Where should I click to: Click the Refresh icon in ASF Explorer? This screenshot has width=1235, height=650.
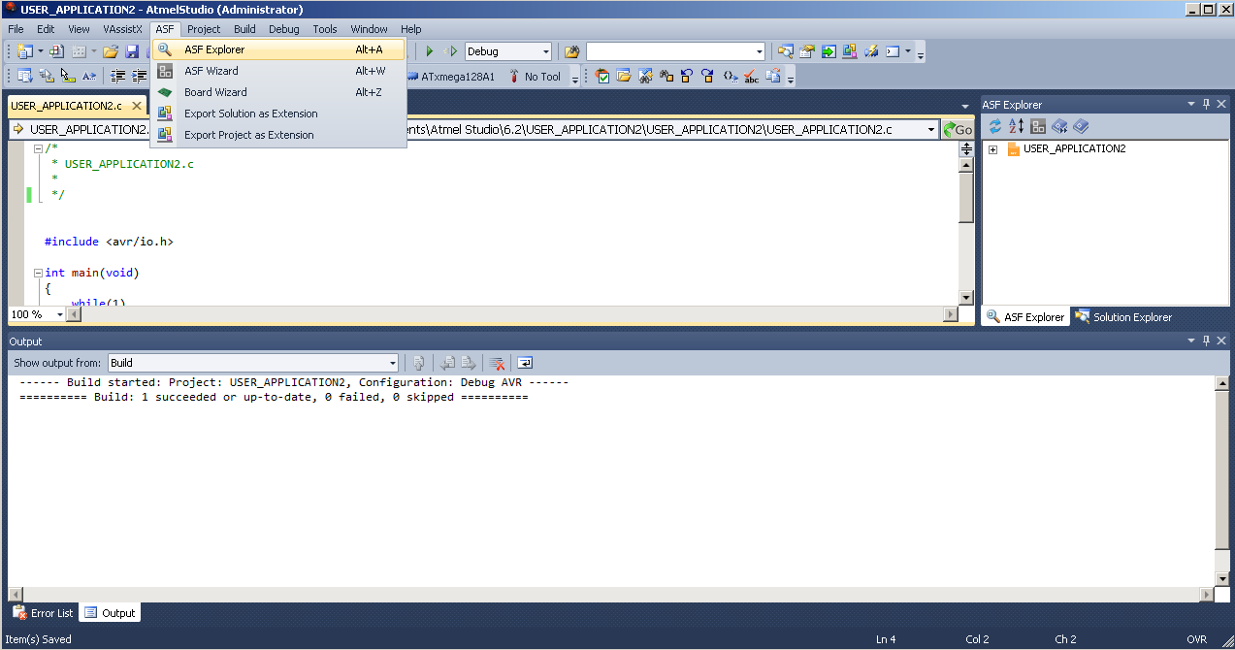[994, 126]
